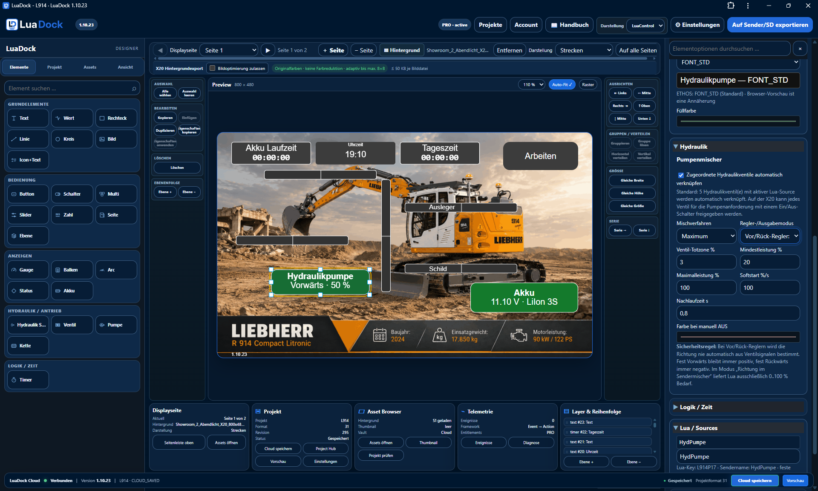Open Mischverfahren Maximum dropdown
The image size is (818, 491).
[x=706, y=236]
